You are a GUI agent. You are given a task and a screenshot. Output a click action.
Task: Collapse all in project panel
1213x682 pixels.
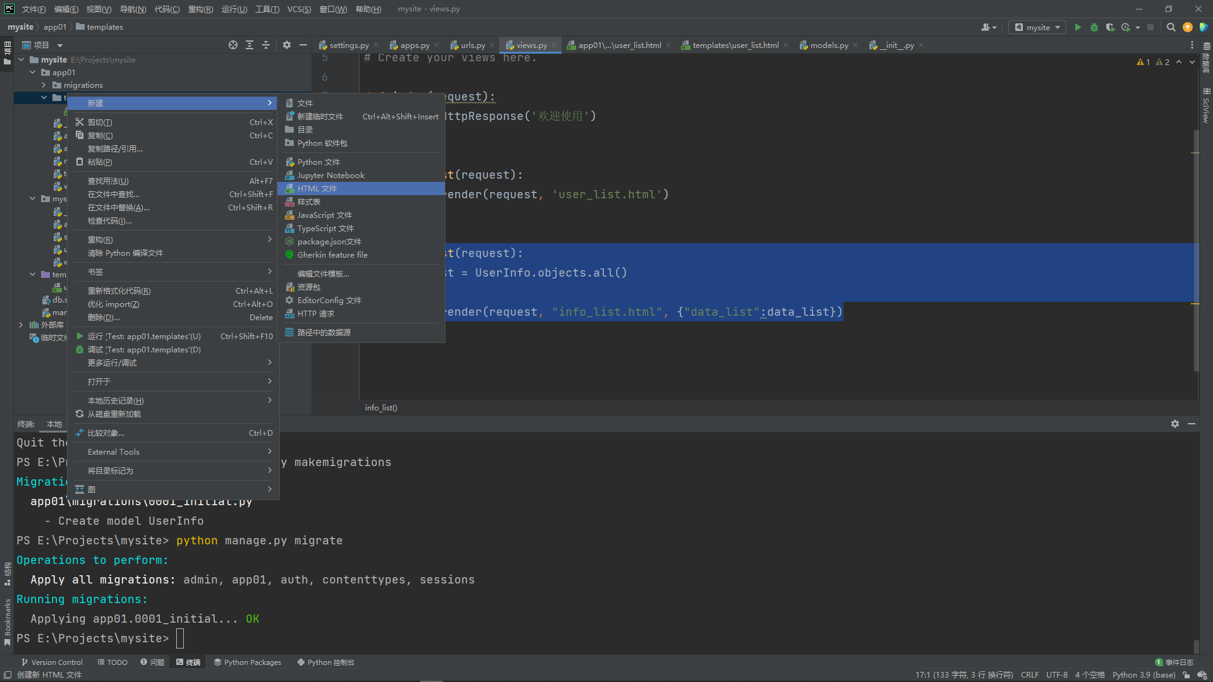click(266, 45)
